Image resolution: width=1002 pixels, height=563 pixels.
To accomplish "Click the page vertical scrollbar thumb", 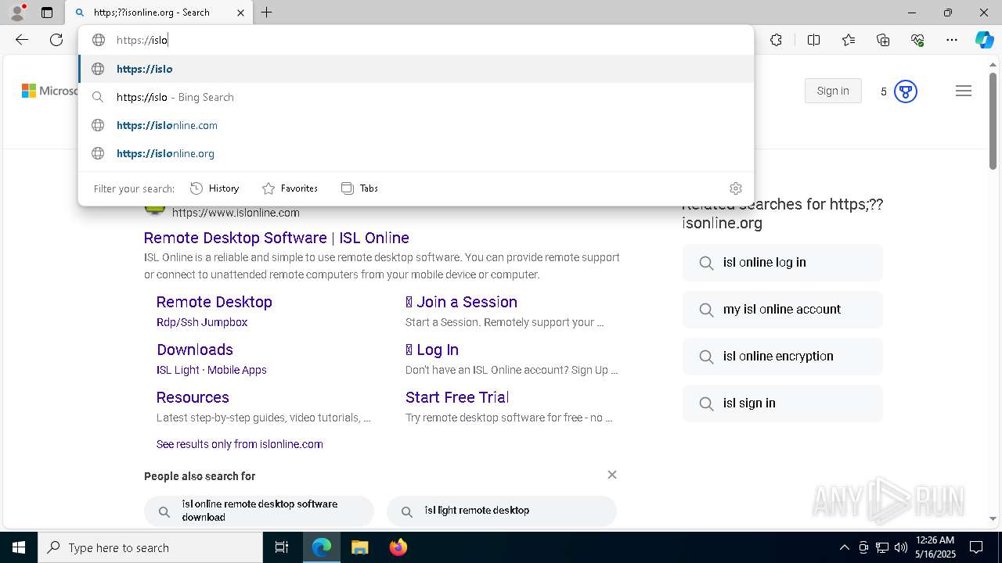I will [x=993, y=121].
